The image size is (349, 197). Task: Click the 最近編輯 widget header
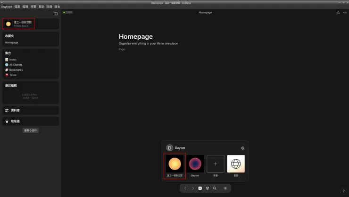tap(11, 86)
